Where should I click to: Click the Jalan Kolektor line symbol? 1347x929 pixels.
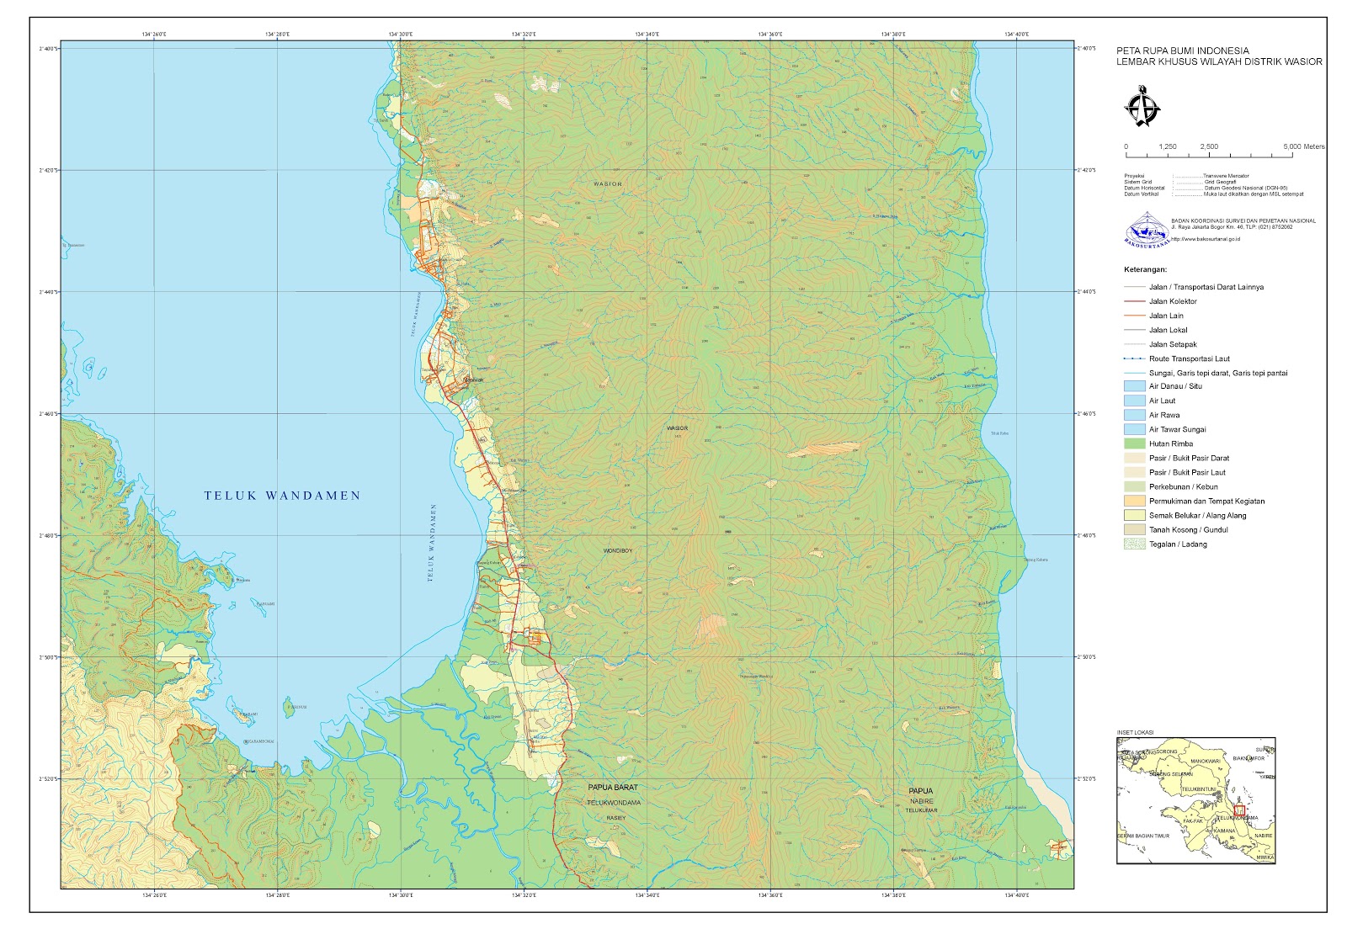click(1134, 301)
